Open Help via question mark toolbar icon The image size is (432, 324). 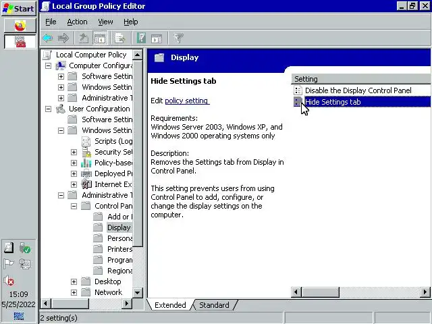[x=141, y=38]
